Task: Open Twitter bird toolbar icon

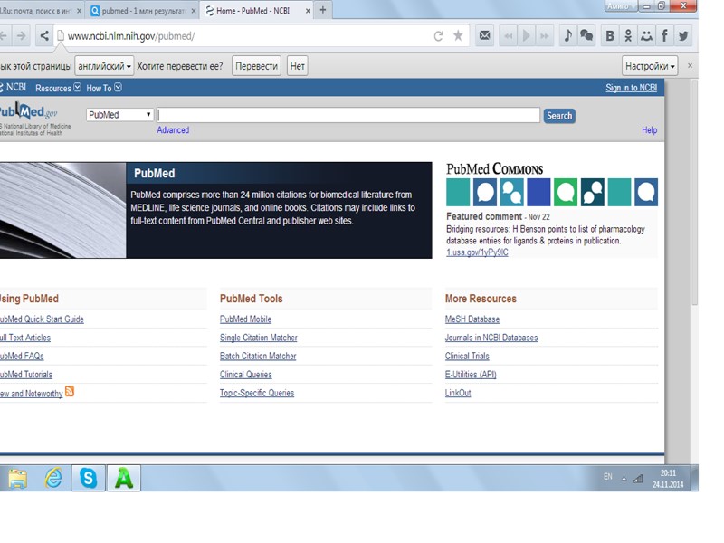Action: 683,35
